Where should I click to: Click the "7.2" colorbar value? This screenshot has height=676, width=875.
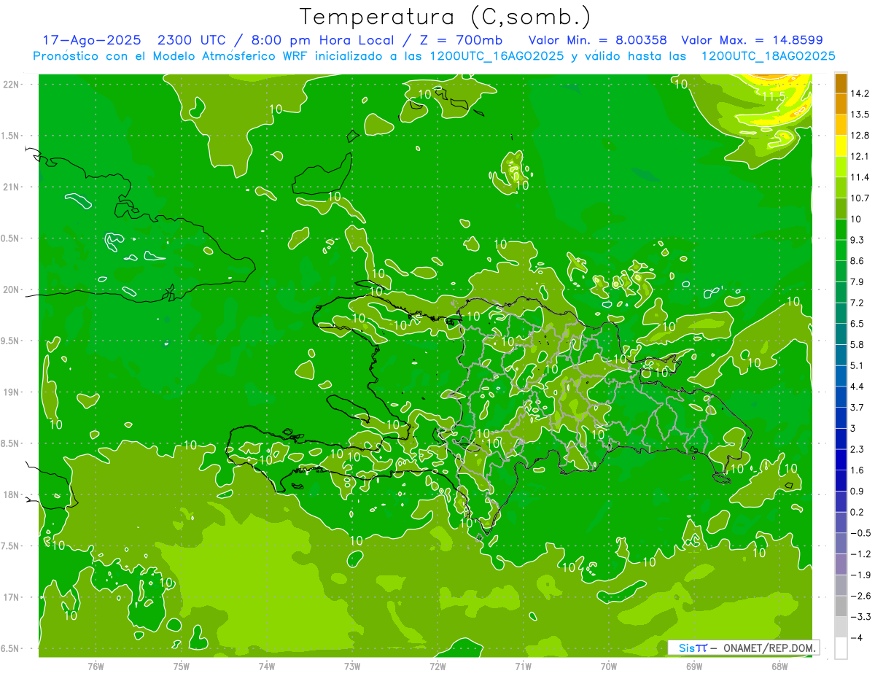[857, 303]
